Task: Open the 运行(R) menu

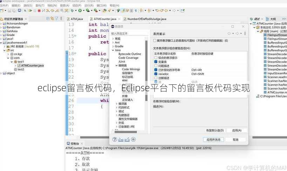Action: [89, 6]
